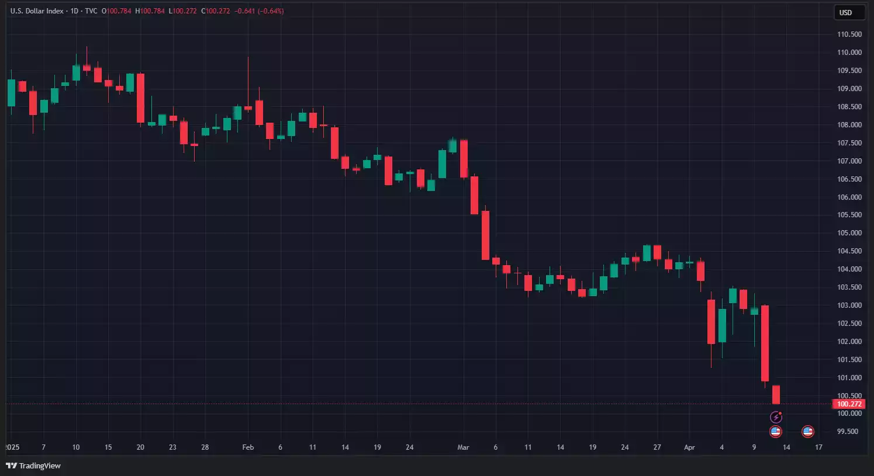Click the -0.64% change value in the legend
Image resolution: width=874 pixels, height=476 pixels.
tap(270, 11)
